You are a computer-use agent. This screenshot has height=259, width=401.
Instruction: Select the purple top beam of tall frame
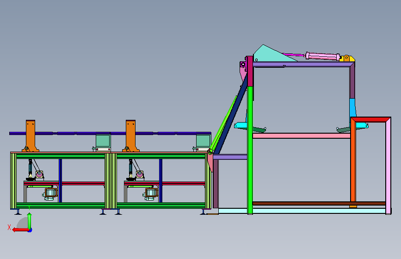click(x=302, y=64)
